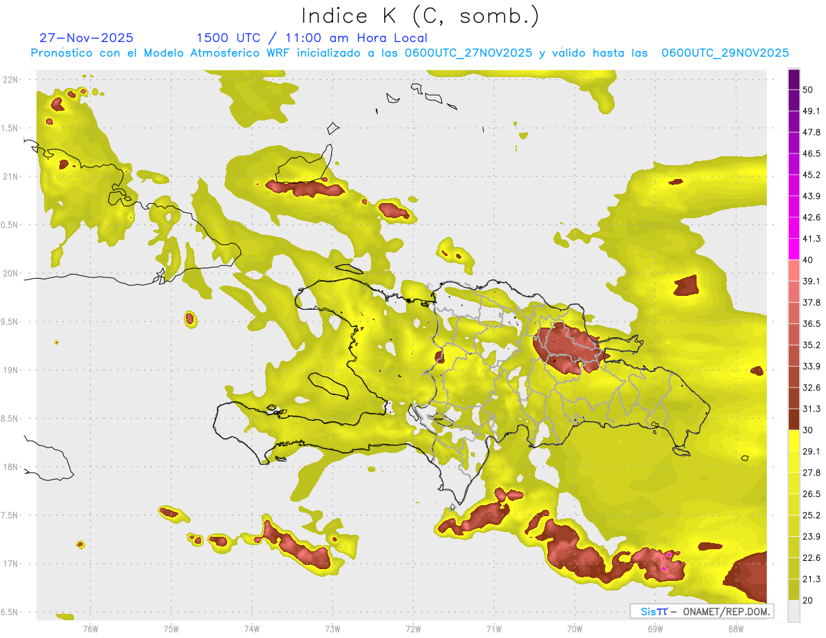Screen dimensions: 826x638
Task: Click the '74W' longitude label
Action: 251,628
